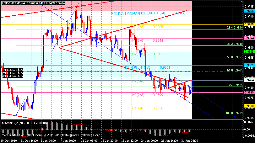Click the 16 Jan 22:00 time label
This screenshot has height=143, width=255.
pyautogui.click(x=109, y=140)
